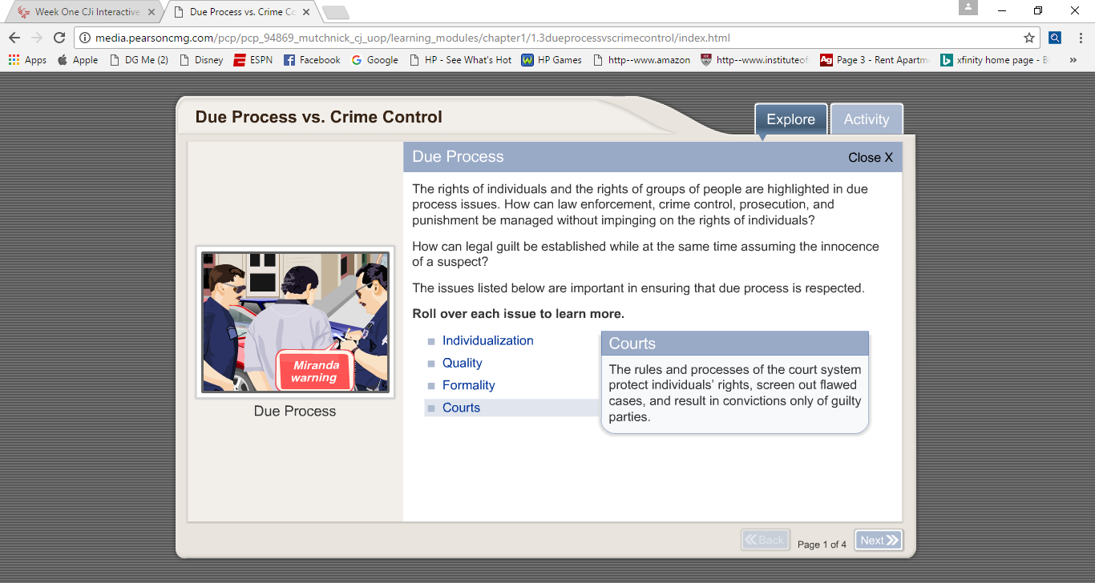Click the Miranda warning arrest image

pos(295,322)
